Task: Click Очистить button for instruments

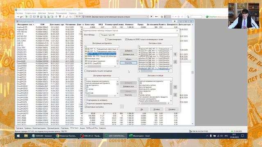Action: click(x=128, y=63)
